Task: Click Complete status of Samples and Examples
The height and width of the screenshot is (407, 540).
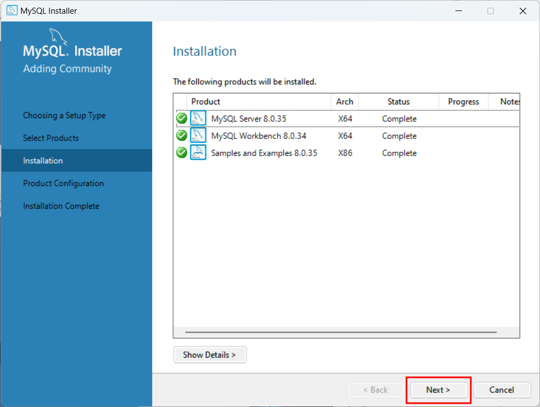Action: tap(399, 153)
